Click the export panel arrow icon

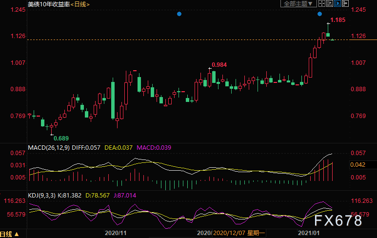[x=345, y=3]
